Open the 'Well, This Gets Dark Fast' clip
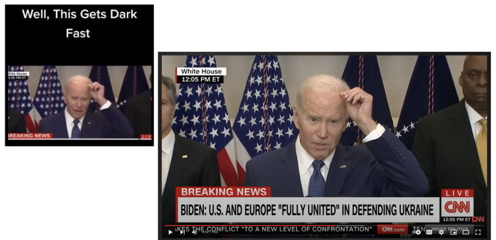The width and height of the screenshot is (496, 240). (79, 75)
